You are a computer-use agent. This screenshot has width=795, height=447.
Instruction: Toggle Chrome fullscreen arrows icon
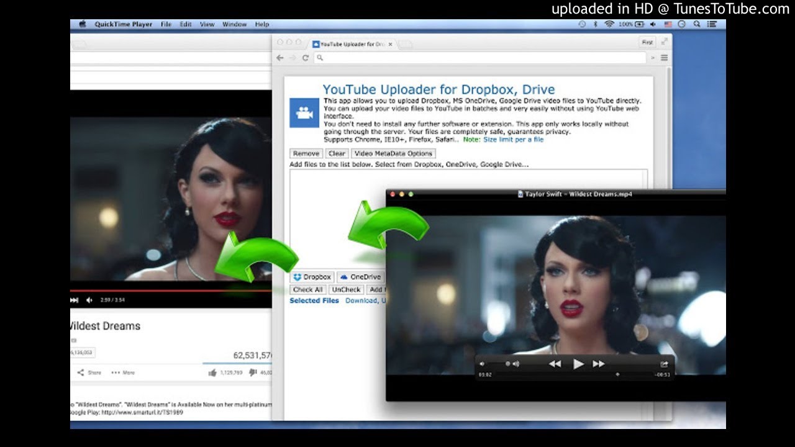point(664,42)
